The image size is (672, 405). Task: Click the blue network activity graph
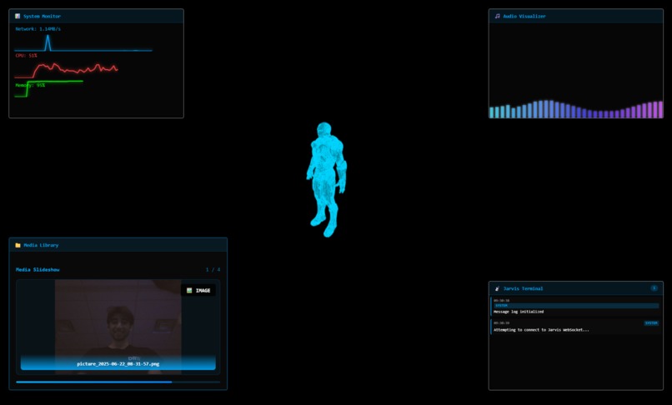pos(83,42)
